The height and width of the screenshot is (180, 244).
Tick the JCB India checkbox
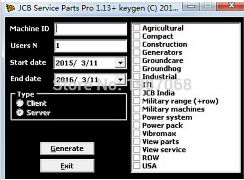coord(137,93)
